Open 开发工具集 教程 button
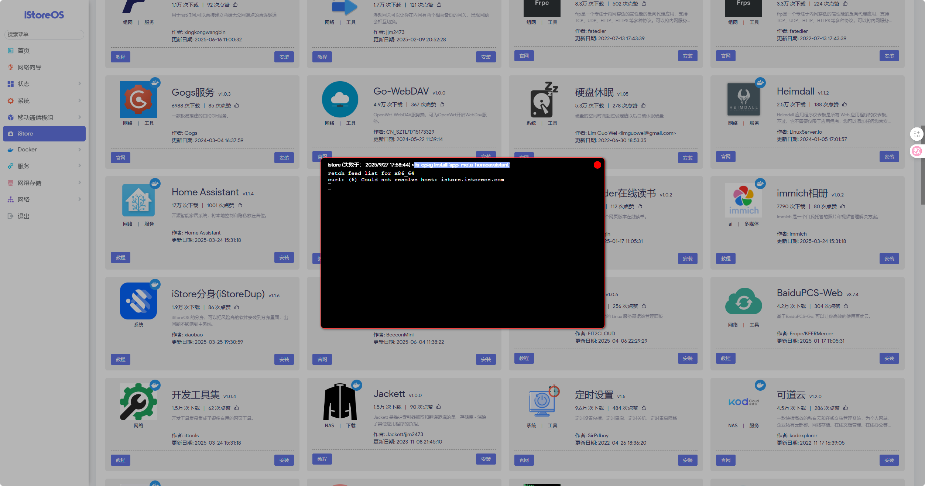 pos(120,460)
